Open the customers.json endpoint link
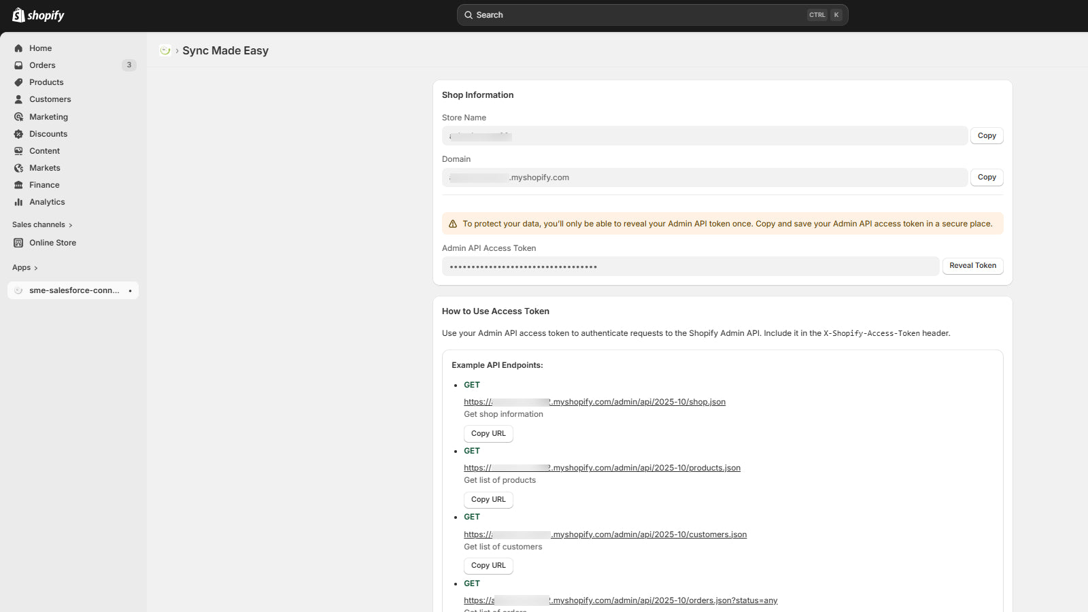 (605, 534)
